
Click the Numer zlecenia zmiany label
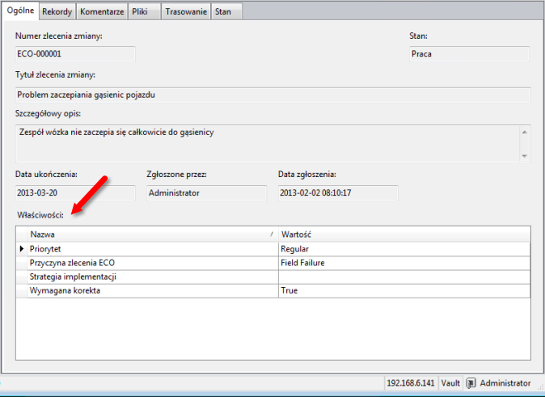(59, 36)
